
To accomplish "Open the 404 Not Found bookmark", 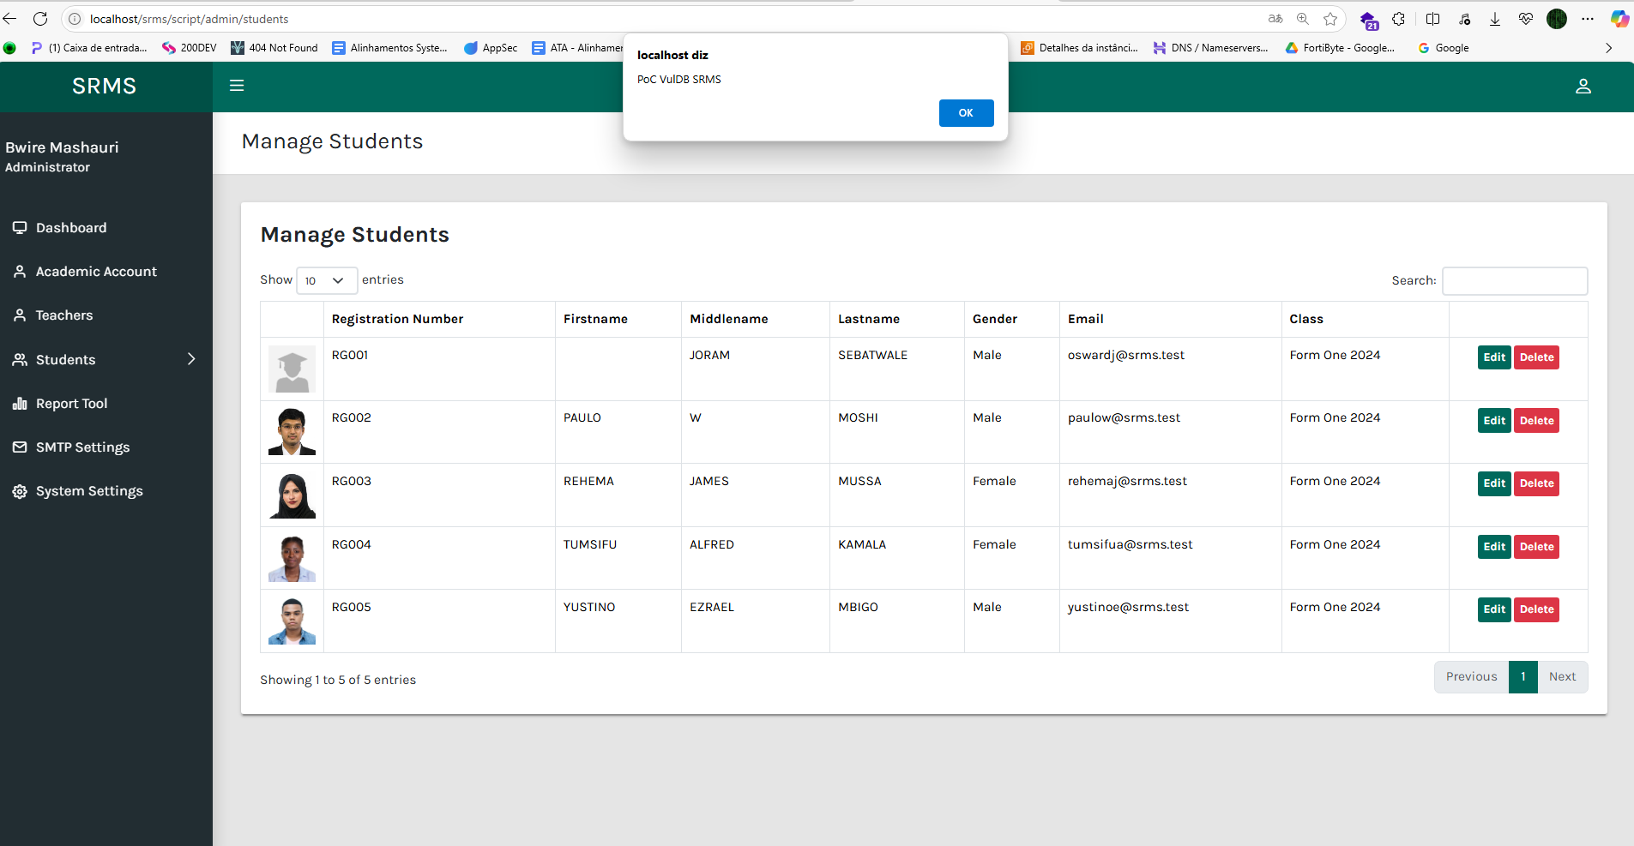I will pos(274,48).
